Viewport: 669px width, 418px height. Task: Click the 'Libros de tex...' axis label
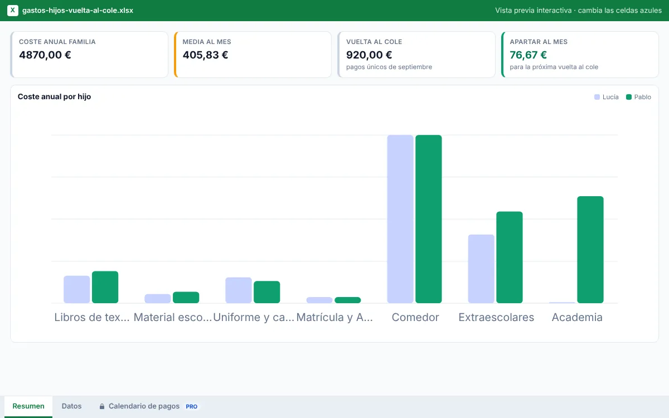[92, 317]
